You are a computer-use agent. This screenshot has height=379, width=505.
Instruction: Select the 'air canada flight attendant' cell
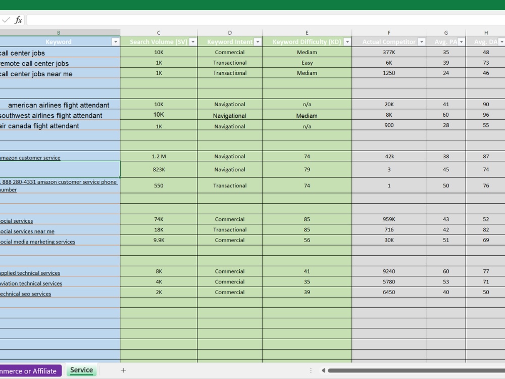click(60, 125)
